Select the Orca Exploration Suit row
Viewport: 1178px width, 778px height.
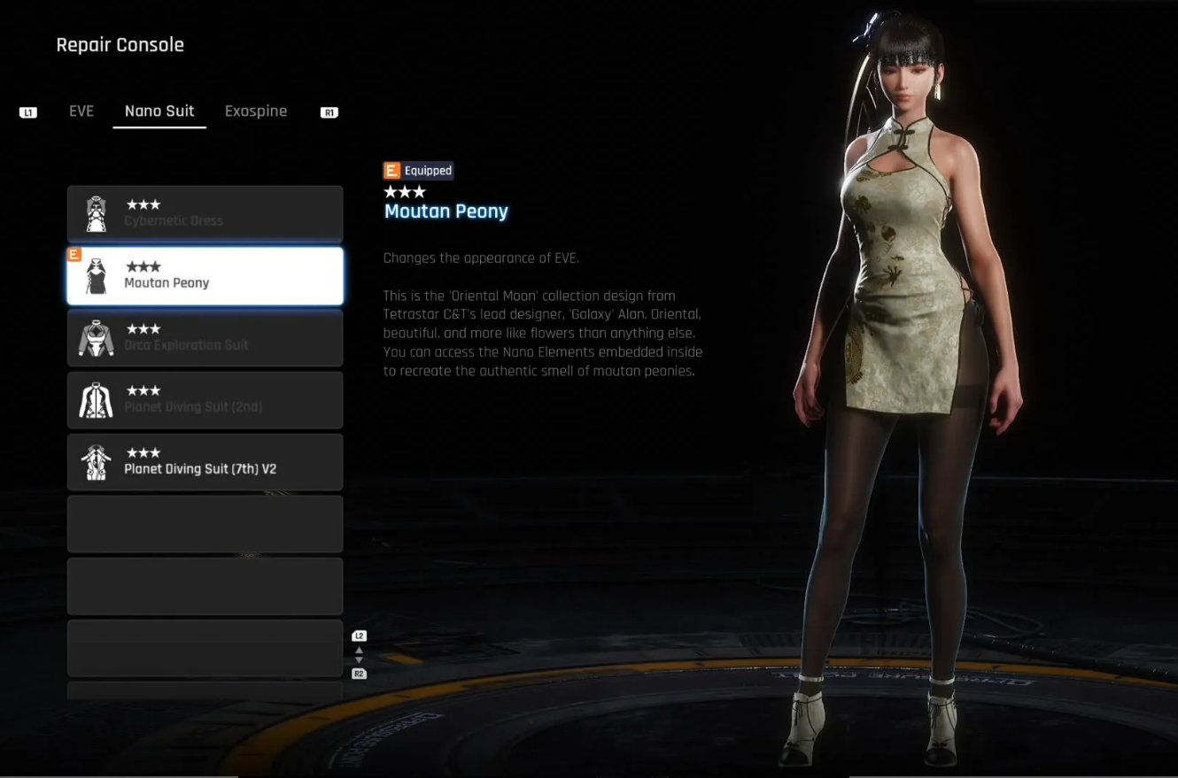[205, 338]
